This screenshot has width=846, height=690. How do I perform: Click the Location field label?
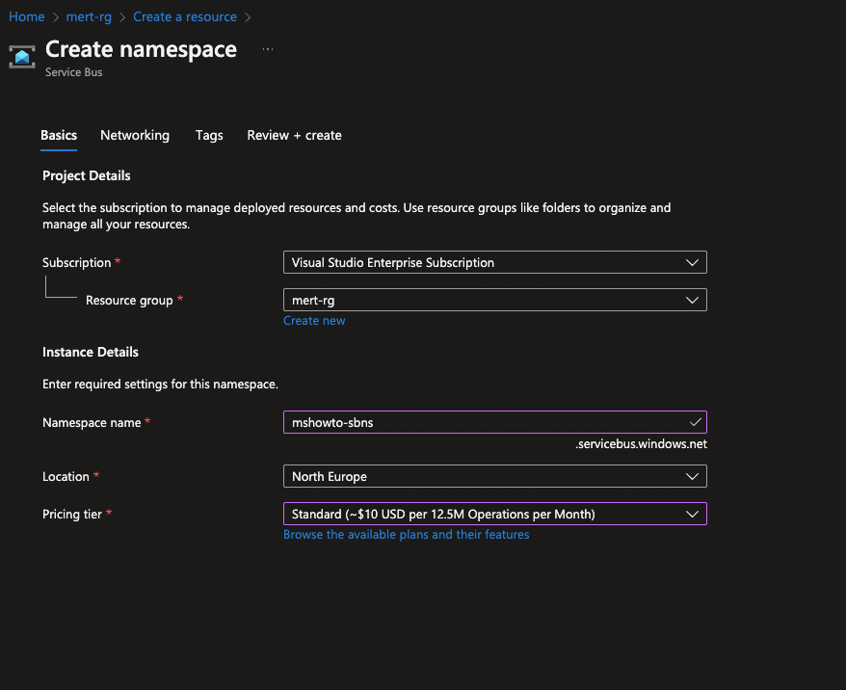coord(66,476)
